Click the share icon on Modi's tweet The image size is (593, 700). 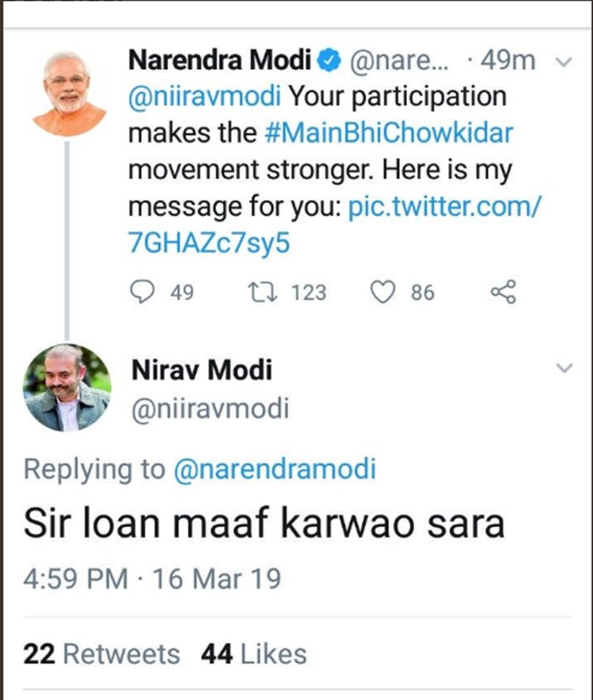pos(503,291)
